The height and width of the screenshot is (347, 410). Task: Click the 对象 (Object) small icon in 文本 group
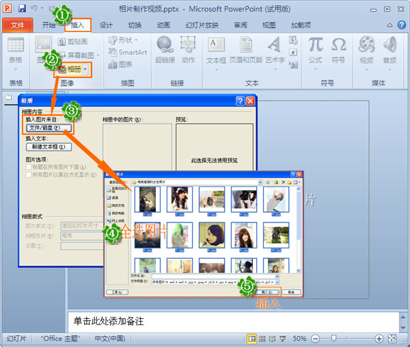pos(293,64)
